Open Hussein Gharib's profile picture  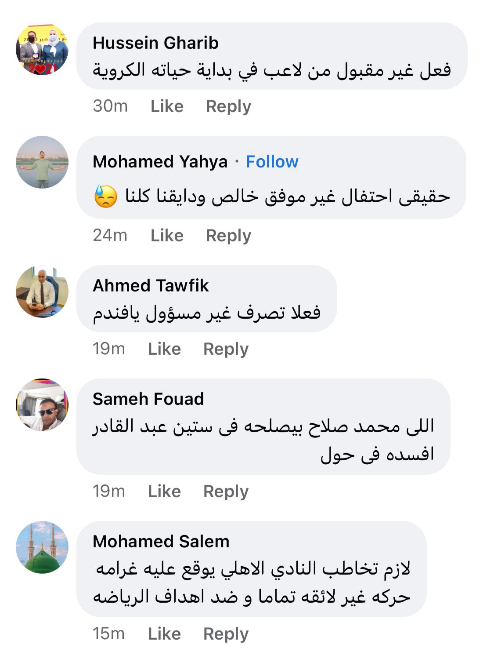(x=42, y=50)
